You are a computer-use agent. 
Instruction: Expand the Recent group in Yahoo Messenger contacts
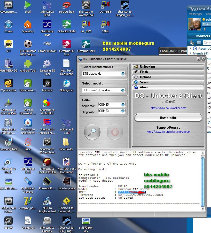[191, 48]
